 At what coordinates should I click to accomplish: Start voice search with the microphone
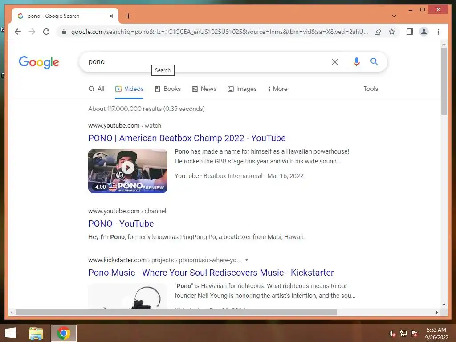click(357, 61)
